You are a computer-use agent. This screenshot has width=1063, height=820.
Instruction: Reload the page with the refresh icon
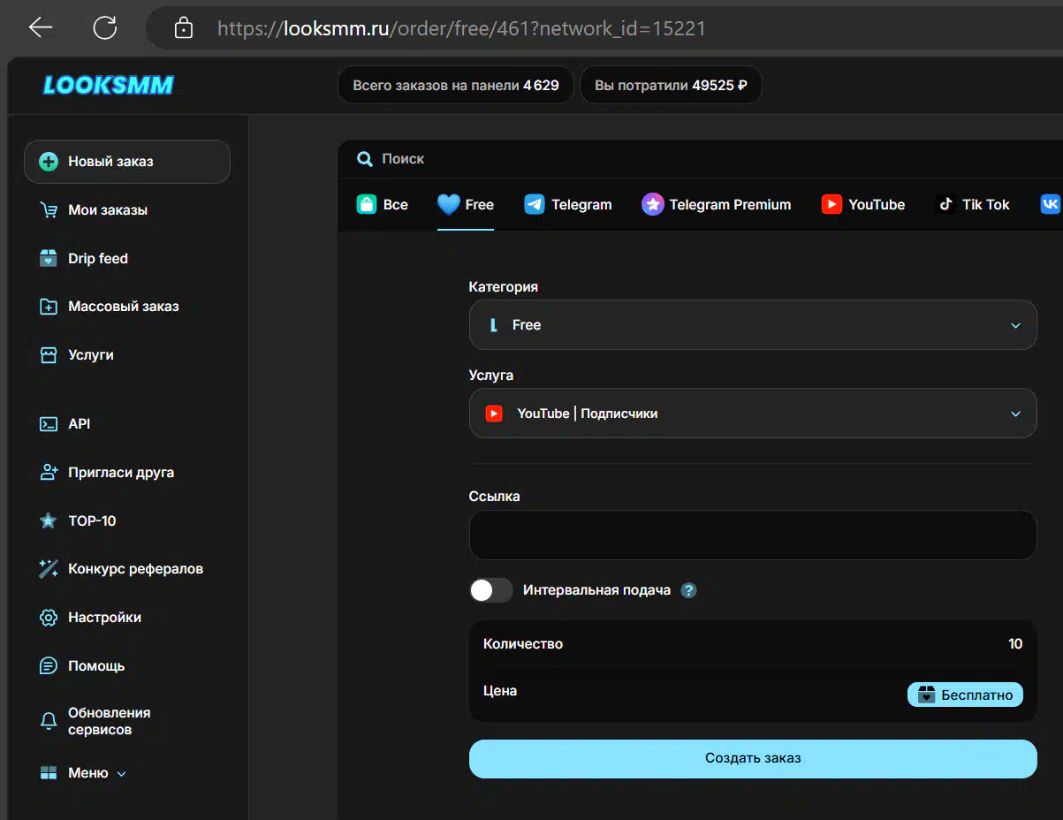tap(105, 28)
